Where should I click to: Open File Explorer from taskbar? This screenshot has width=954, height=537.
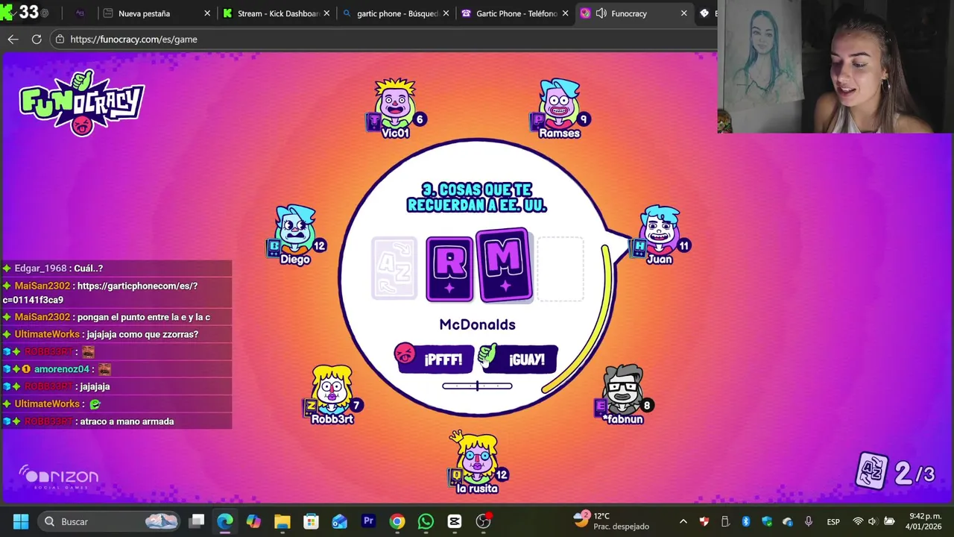click(282, 521)
